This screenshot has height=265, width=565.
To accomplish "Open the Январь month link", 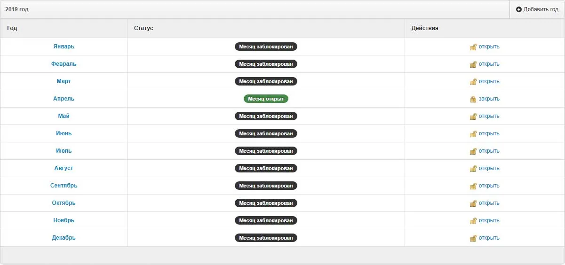I will coord(64,47).
